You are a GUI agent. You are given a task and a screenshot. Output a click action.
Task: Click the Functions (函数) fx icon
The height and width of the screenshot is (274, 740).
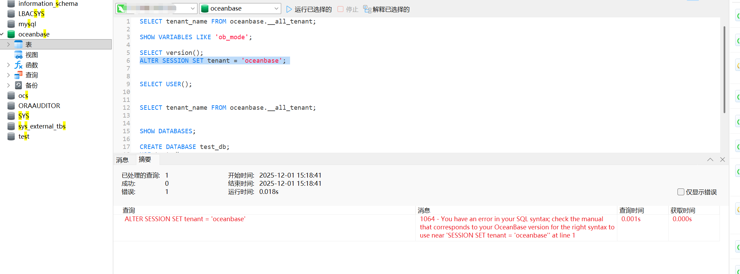click(18, 65)
